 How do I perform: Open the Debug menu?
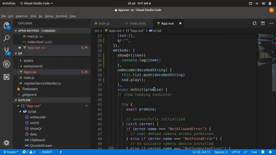click(49, 16)
